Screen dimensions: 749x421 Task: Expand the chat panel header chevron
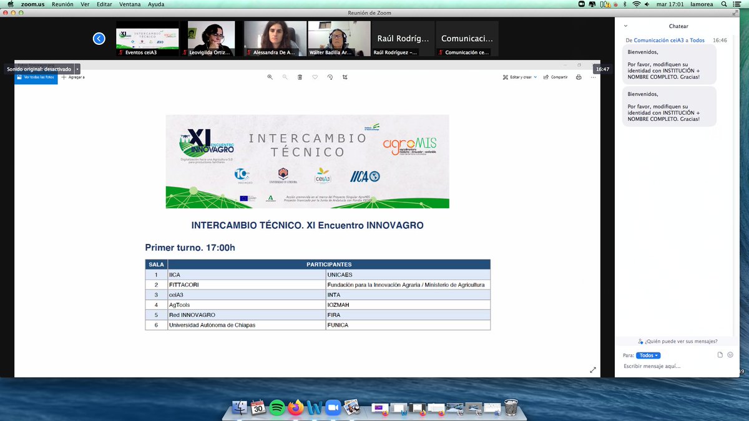pyautogui.click(x=625, y=26)
